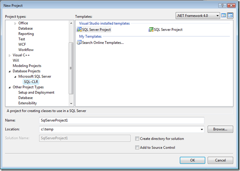The height and width of the screenshot is (171, 240).
Task: Click the Cancel button
Action: pyautogui.click(x=220, y=160)
